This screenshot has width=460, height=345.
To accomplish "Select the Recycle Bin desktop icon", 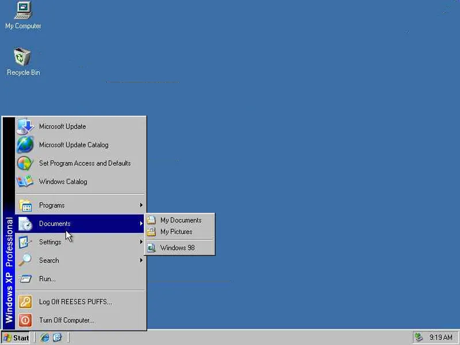I will 23,62.
